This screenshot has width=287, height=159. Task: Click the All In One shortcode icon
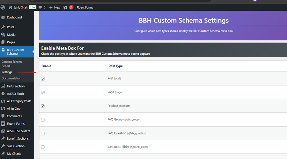(3, 109)
